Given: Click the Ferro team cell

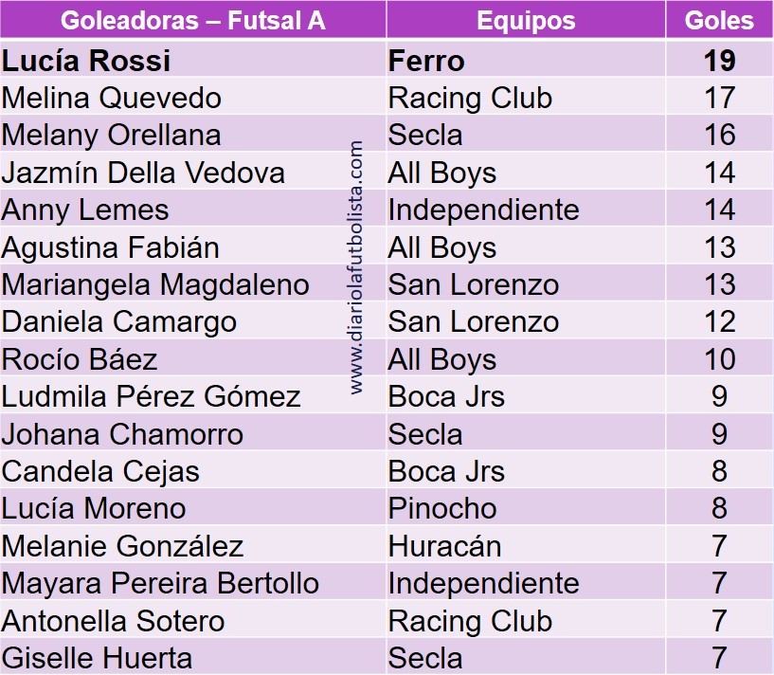Looking at the screenshot, I should point(526,60).
